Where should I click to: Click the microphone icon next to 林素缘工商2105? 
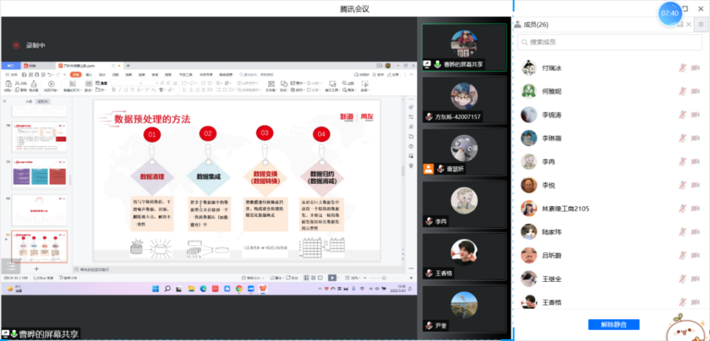pyautogui.click(x=683, y=208)
